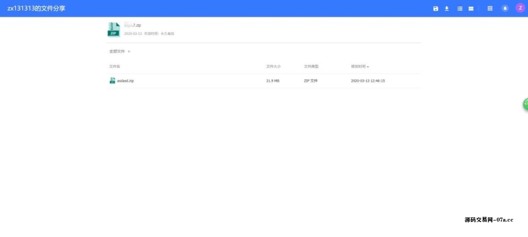This screenshot has width=528, height=237.
Task: Sort by 文件类型 column header
Action: click(x=311, y=66)
